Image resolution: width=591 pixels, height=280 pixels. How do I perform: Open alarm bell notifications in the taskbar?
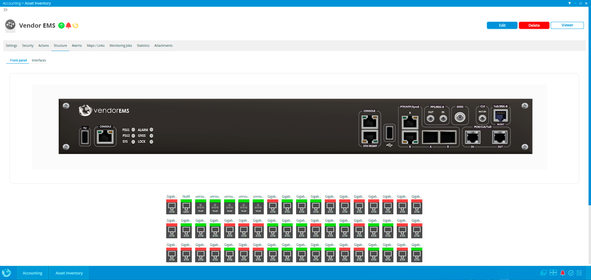(563, 273)
